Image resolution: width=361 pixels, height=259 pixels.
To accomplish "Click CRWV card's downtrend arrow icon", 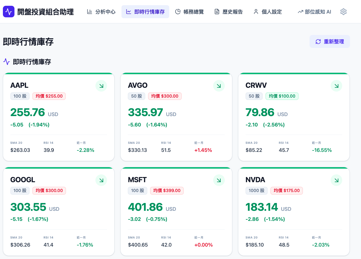I will tap(336, 86).
